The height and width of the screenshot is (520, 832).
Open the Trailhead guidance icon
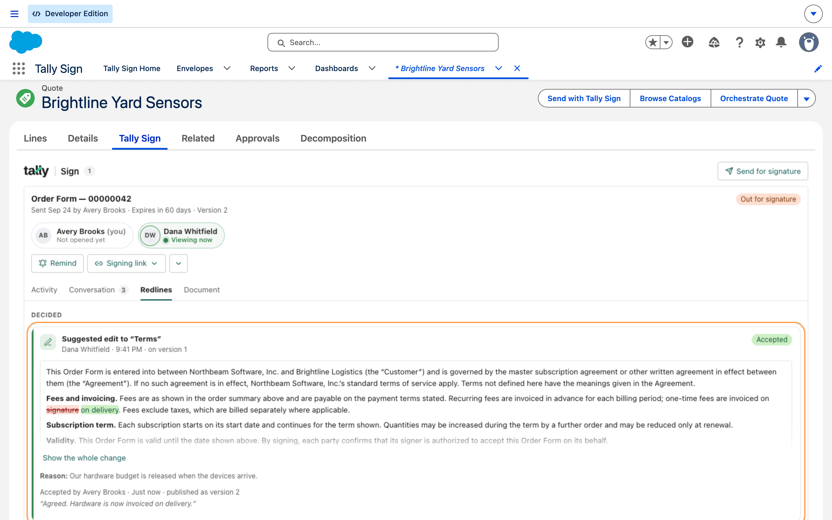pyautogui.click(x=714, y=42)
